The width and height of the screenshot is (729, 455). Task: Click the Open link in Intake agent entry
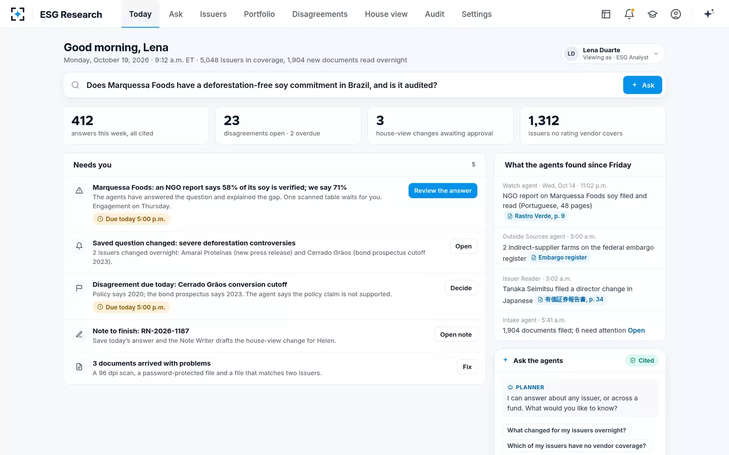[x=636, y=331]
